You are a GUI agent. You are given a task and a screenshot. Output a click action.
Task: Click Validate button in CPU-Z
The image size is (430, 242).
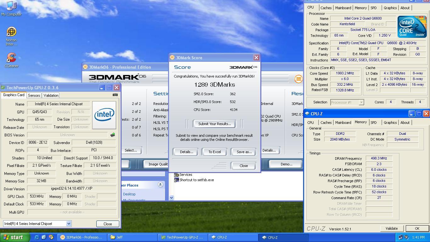pos(392,228)
